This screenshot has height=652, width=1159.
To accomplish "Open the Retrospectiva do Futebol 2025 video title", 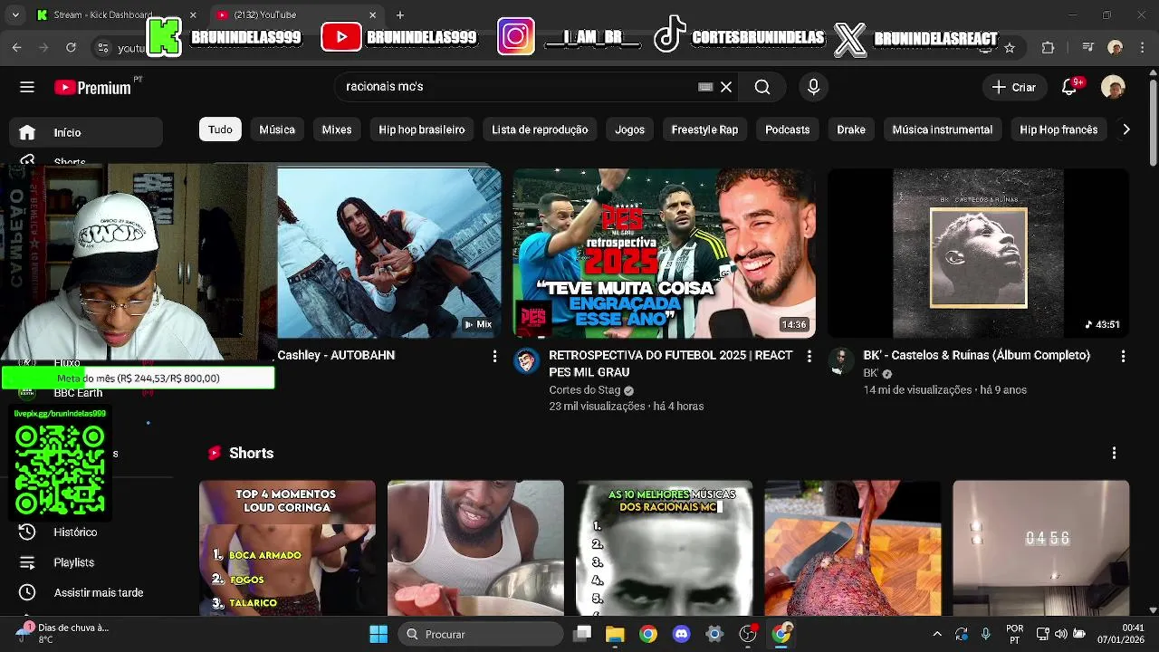I will pos(671,363).
